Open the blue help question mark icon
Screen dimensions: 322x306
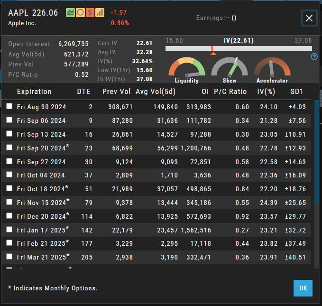point(314,56)
